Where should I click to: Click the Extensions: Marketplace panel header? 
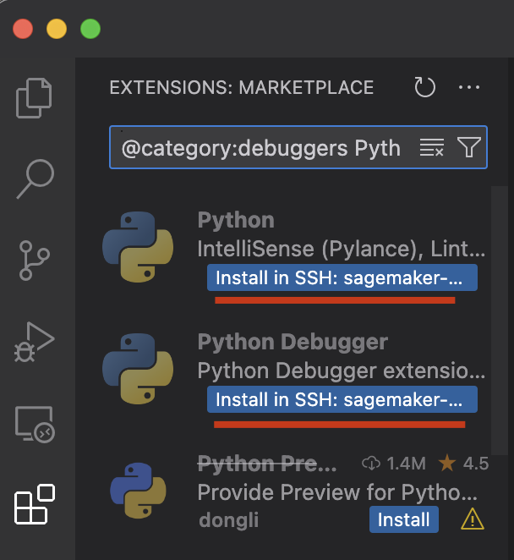pyautogui.click(x=242, y=87)
